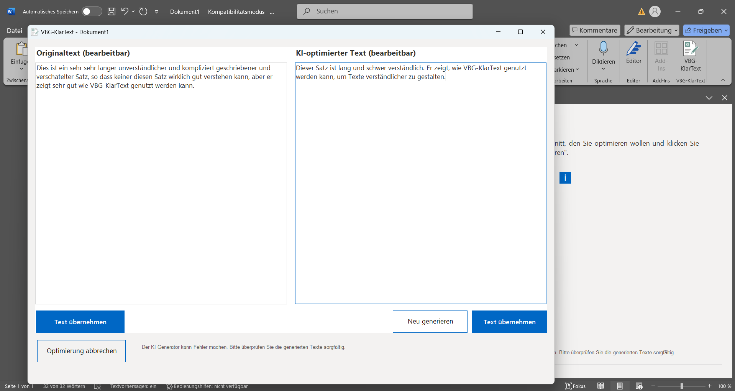This screenshot has width=735, height=391.
Task: Switch to Fokus mode in status bar
Action: coord(575,386)
